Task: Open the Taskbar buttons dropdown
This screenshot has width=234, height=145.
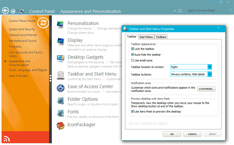Action: coord(191,74)
